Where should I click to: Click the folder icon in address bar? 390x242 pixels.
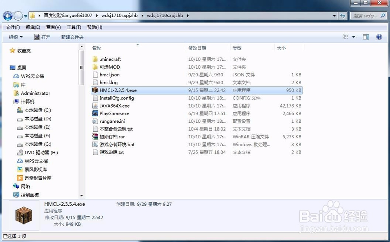click(32, 16)
